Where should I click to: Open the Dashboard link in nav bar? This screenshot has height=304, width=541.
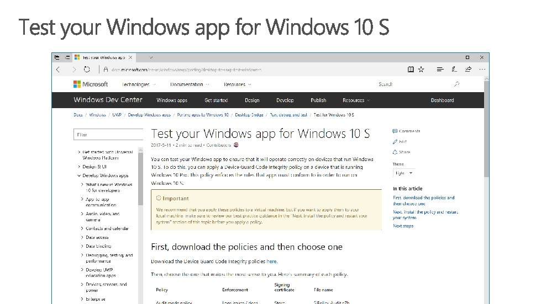coord(442,100)
